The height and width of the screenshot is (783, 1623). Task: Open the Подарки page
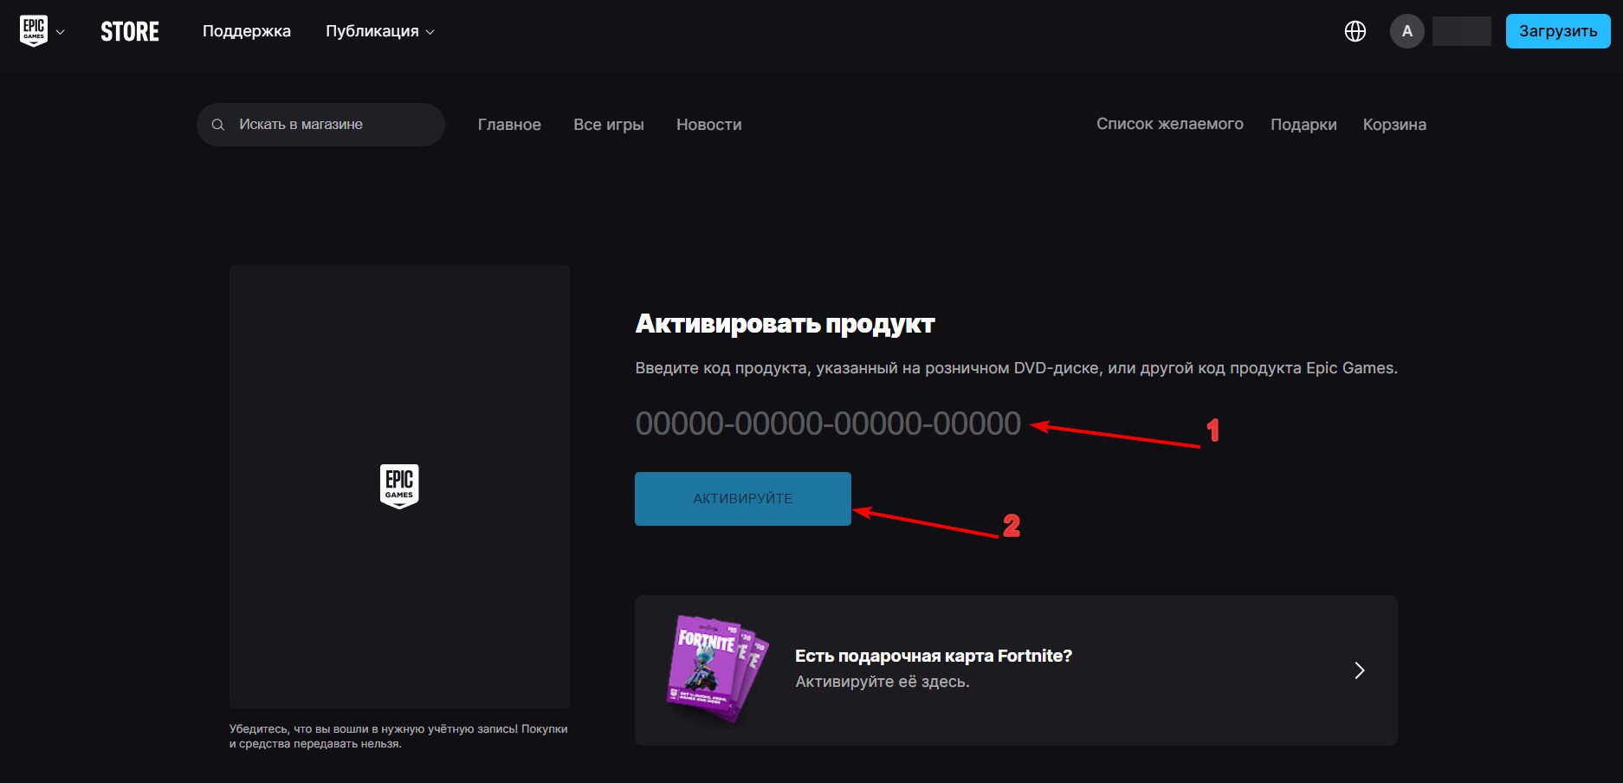[1303, 124]
